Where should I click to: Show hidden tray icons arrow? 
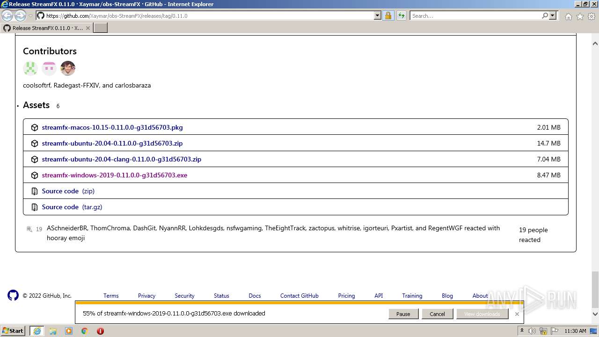(x=522, y=331)
